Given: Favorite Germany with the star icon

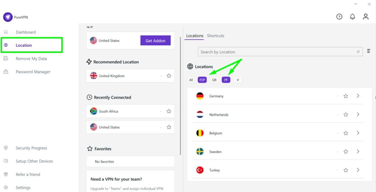Looking at the screenshot, I should 346,96.
